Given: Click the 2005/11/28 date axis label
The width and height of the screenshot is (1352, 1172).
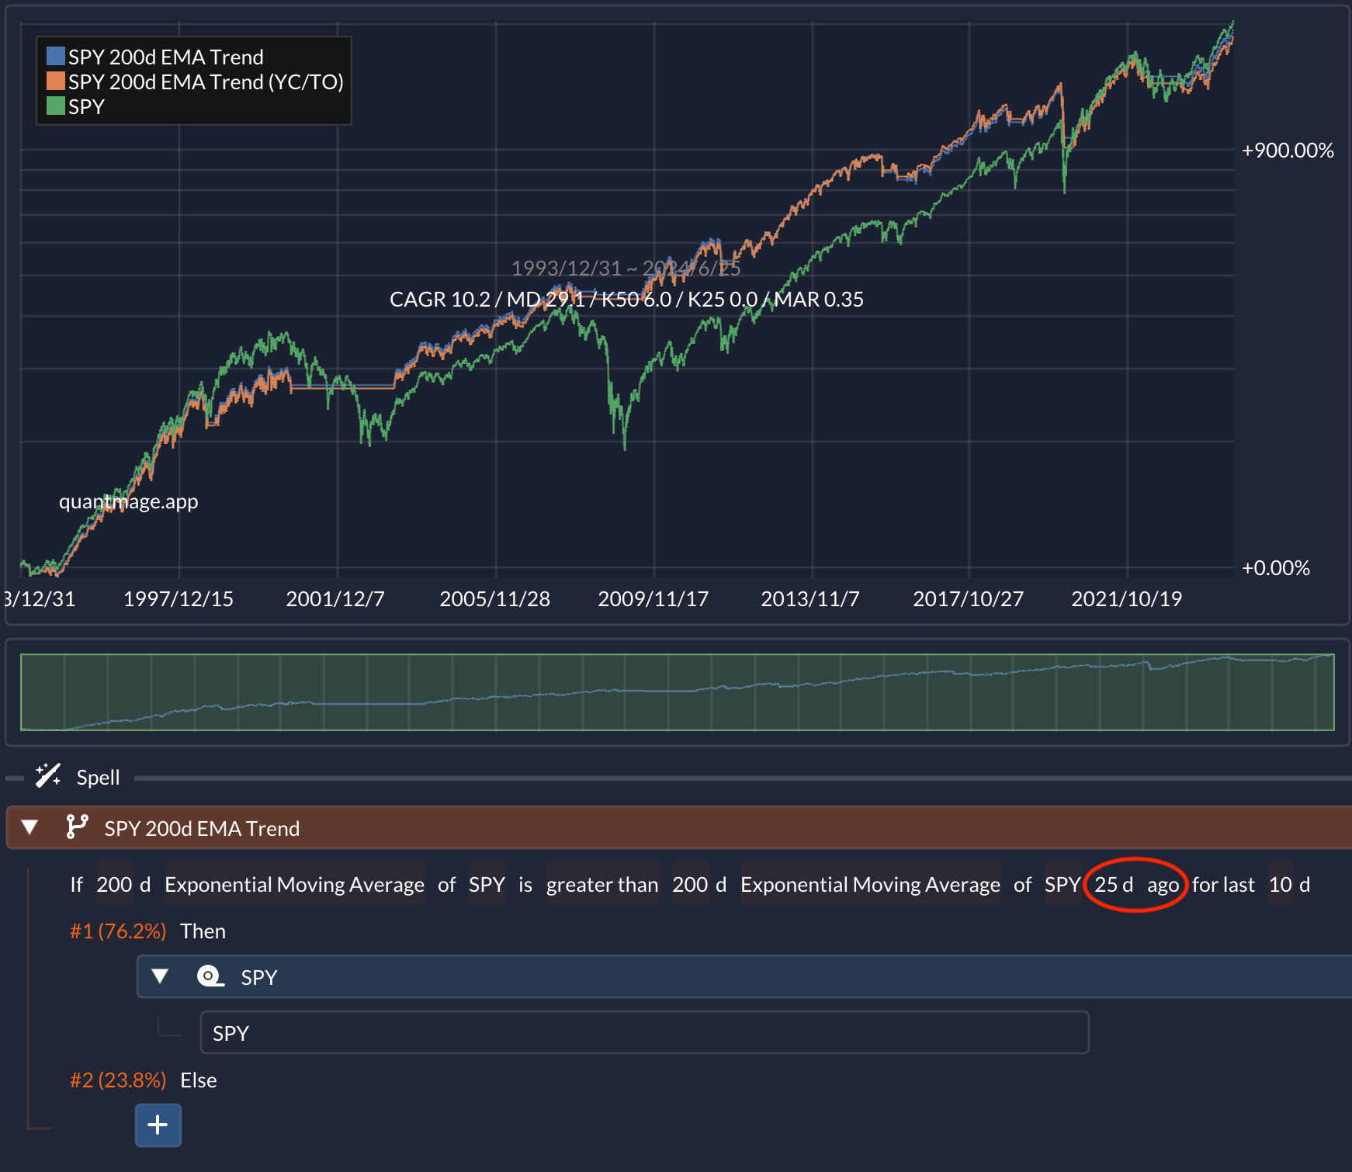Looking at the screenshot, I should pyautogui.click(x=494, y=599).
